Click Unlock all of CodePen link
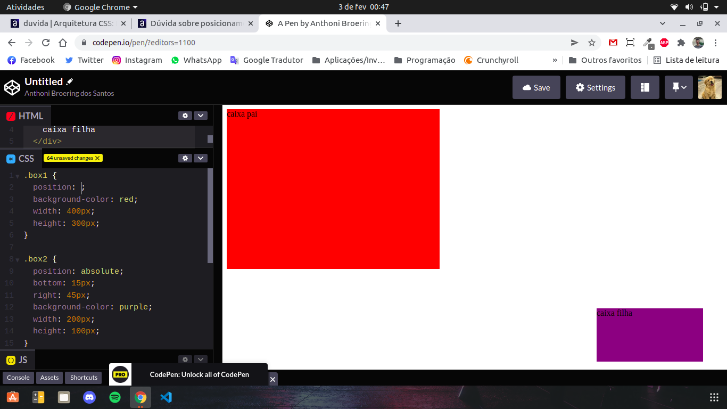 click(200, 374)
